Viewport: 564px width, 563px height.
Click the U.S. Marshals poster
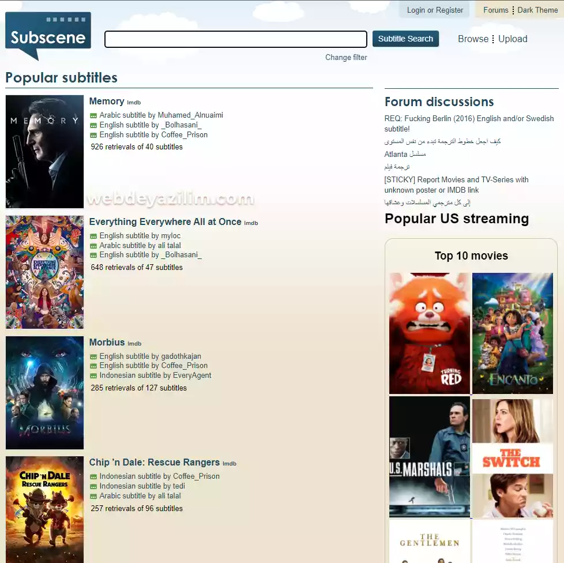pos(430,457)
